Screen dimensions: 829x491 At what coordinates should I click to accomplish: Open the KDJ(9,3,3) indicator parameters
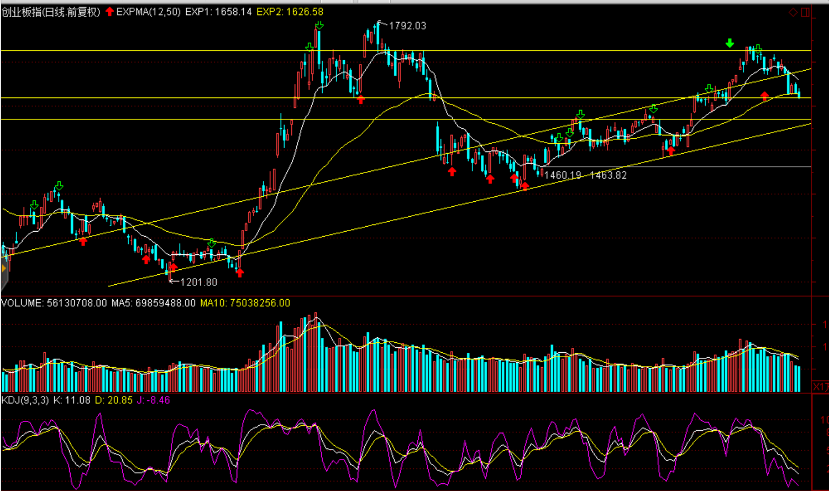coord(25,400)
